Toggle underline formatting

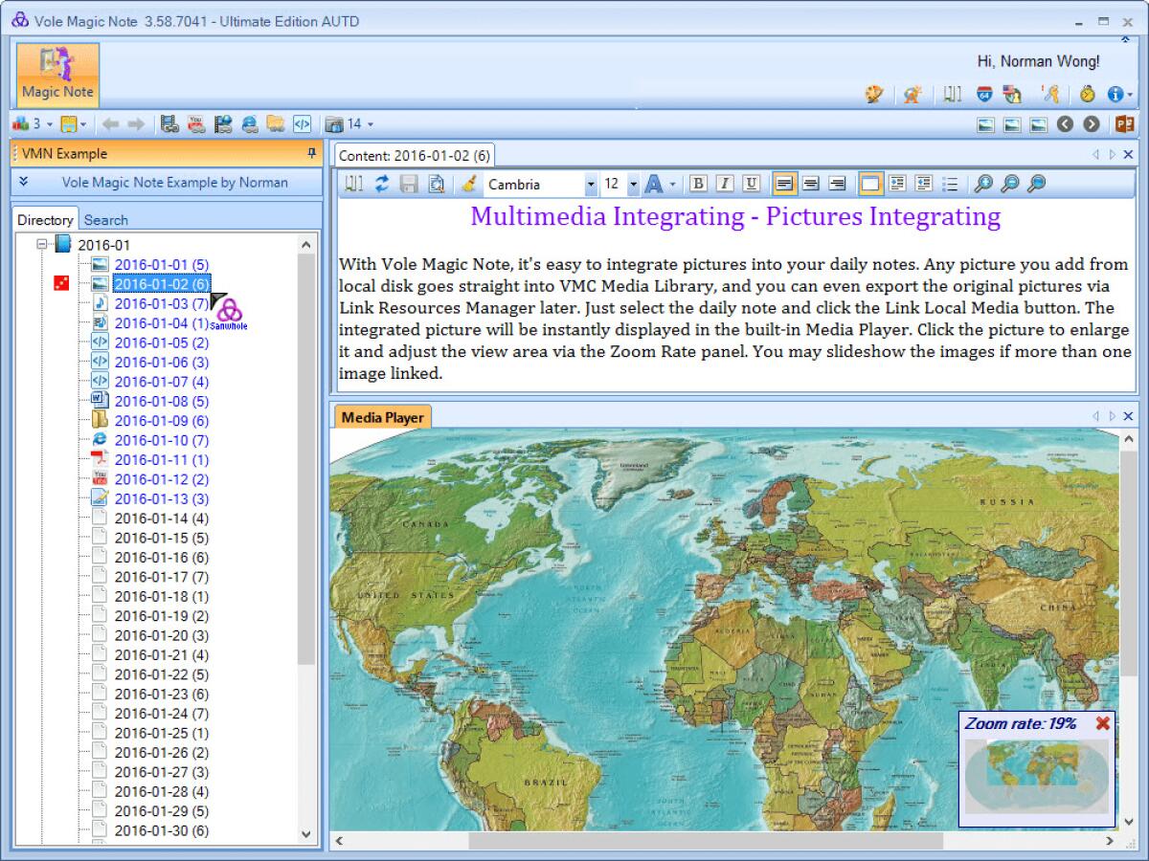(x=752, y=185)
